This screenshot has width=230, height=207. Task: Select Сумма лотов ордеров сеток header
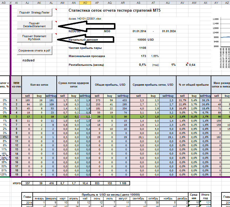[74, 85]
